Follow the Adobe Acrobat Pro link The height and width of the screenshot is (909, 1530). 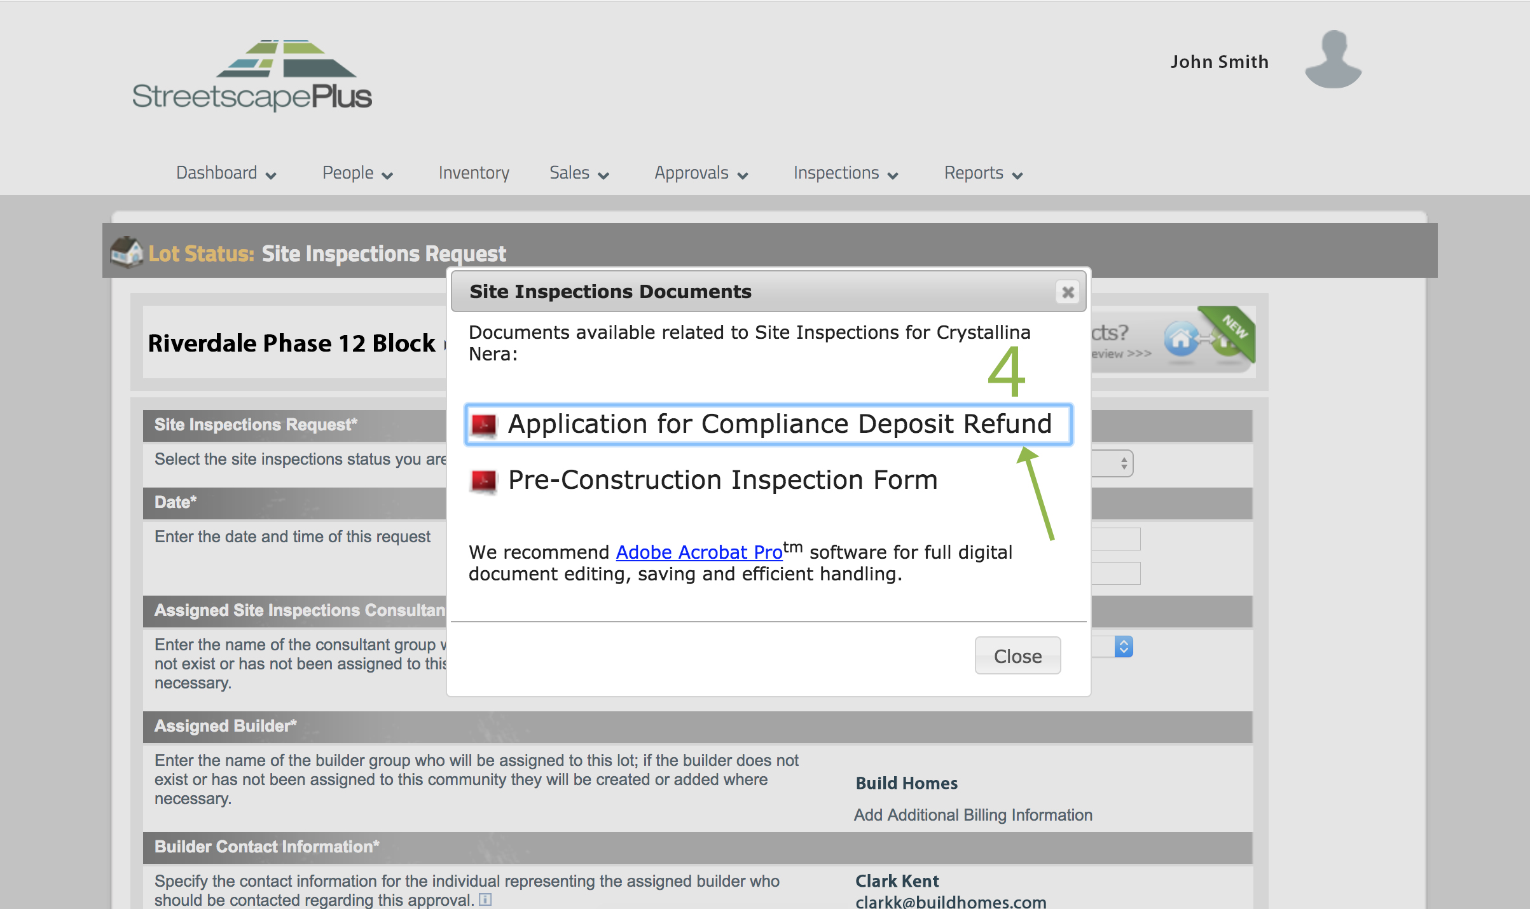[x=699, y=552]
